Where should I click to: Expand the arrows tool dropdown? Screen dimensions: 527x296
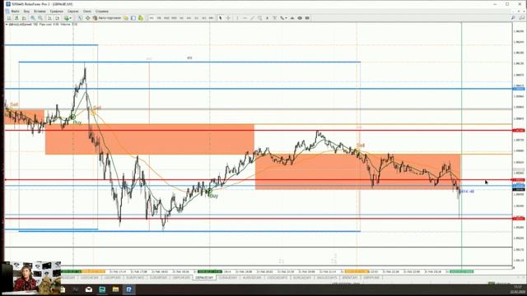pos(286,18)
